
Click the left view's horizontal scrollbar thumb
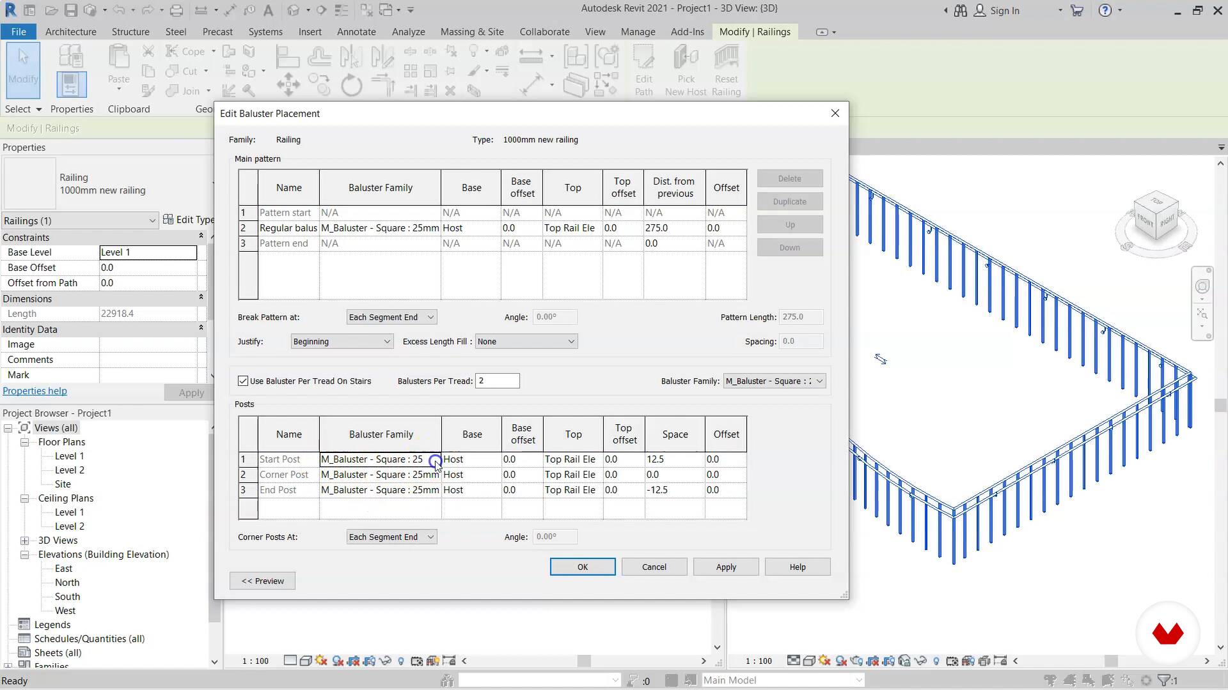(583, 661)
